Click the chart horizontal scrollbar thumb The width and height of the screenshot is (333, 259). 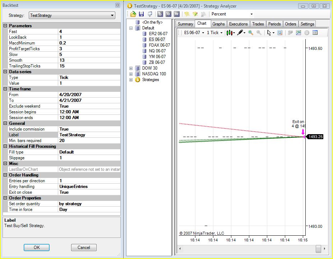[x=318, y=249]
